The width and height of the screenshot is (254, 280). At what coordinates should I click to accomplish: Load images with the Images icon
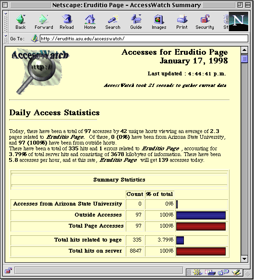point(159,22)
